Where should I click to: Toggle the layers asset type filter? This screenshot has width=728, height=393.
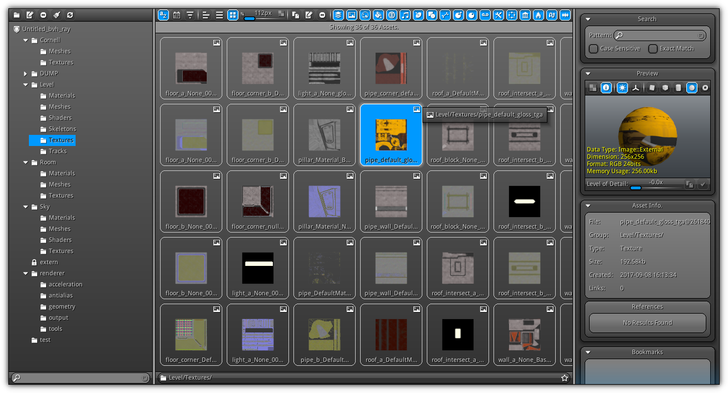pyautogui.click(x=338, y=15)
